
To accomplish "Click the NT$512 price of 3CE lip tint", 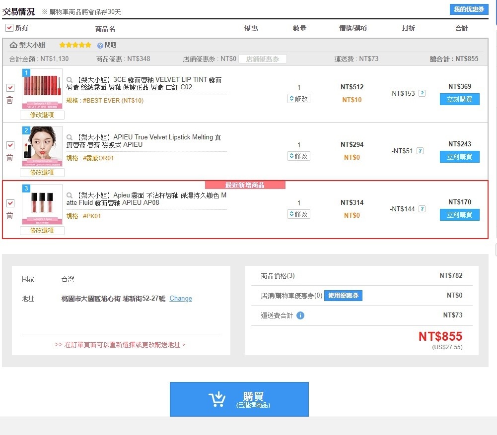I will point(352,87).
